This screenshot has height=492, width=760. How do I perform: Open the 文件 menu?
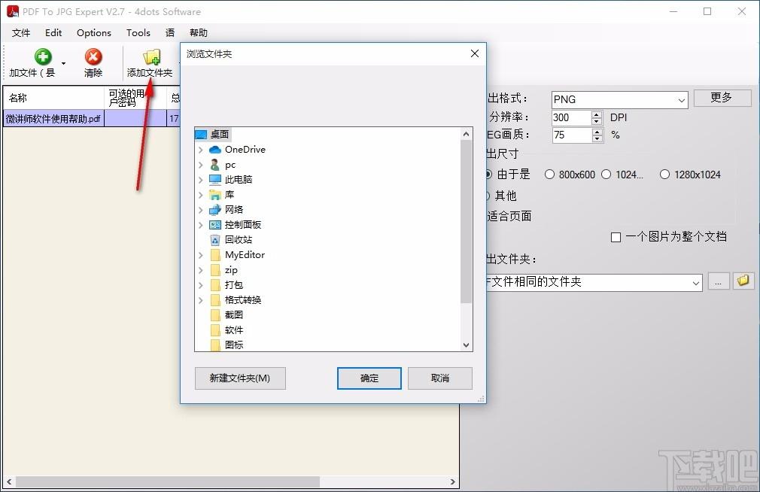(21, 32)
